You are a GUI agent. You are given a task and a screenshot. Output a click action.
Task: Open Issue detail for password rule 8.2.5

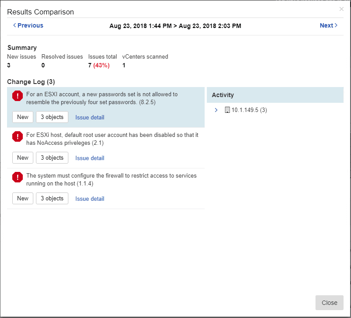90,117
